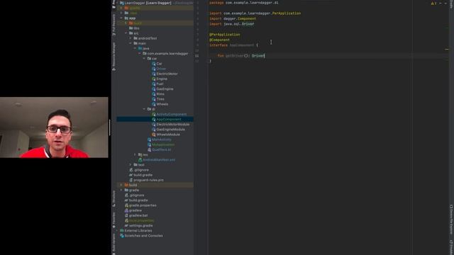Click the dagger.Component import line

click(233, 18)
